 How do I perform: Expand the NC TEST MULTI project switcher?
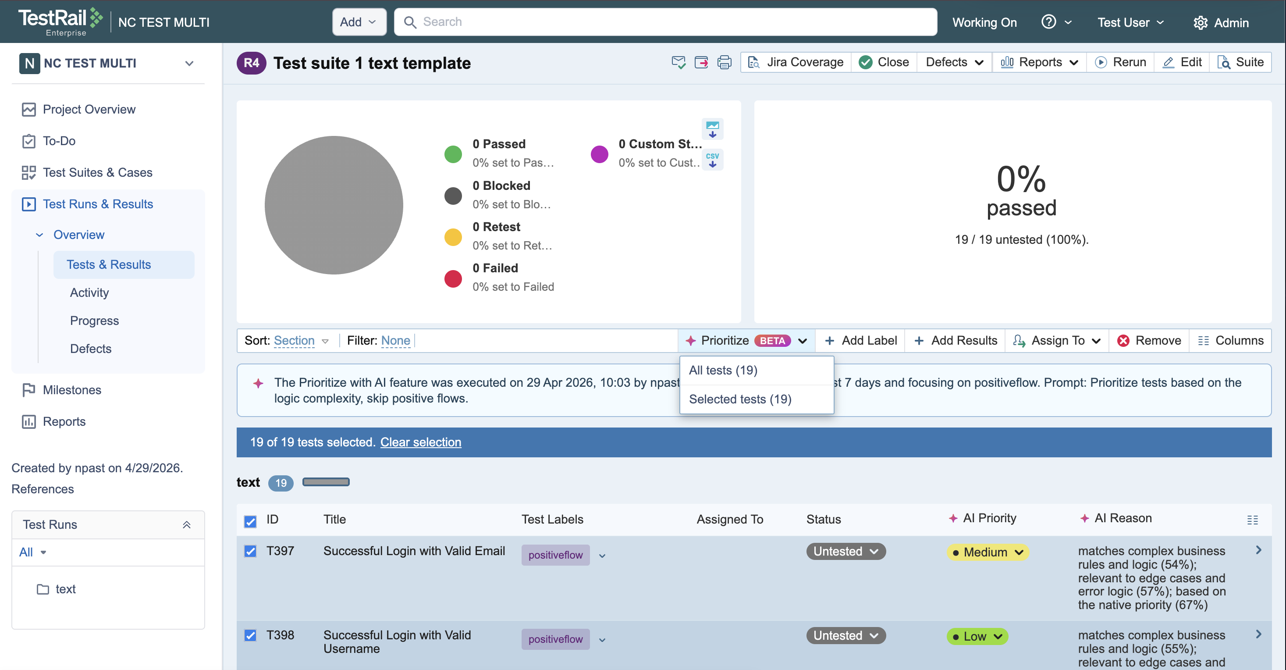click(189, 64)
